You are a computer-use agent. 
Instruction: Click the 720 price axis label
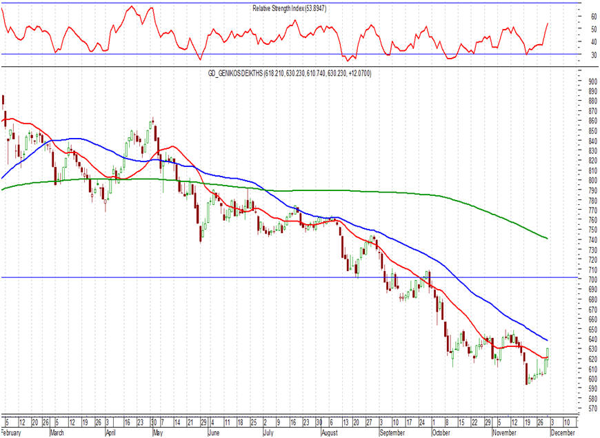click(592, 259)
